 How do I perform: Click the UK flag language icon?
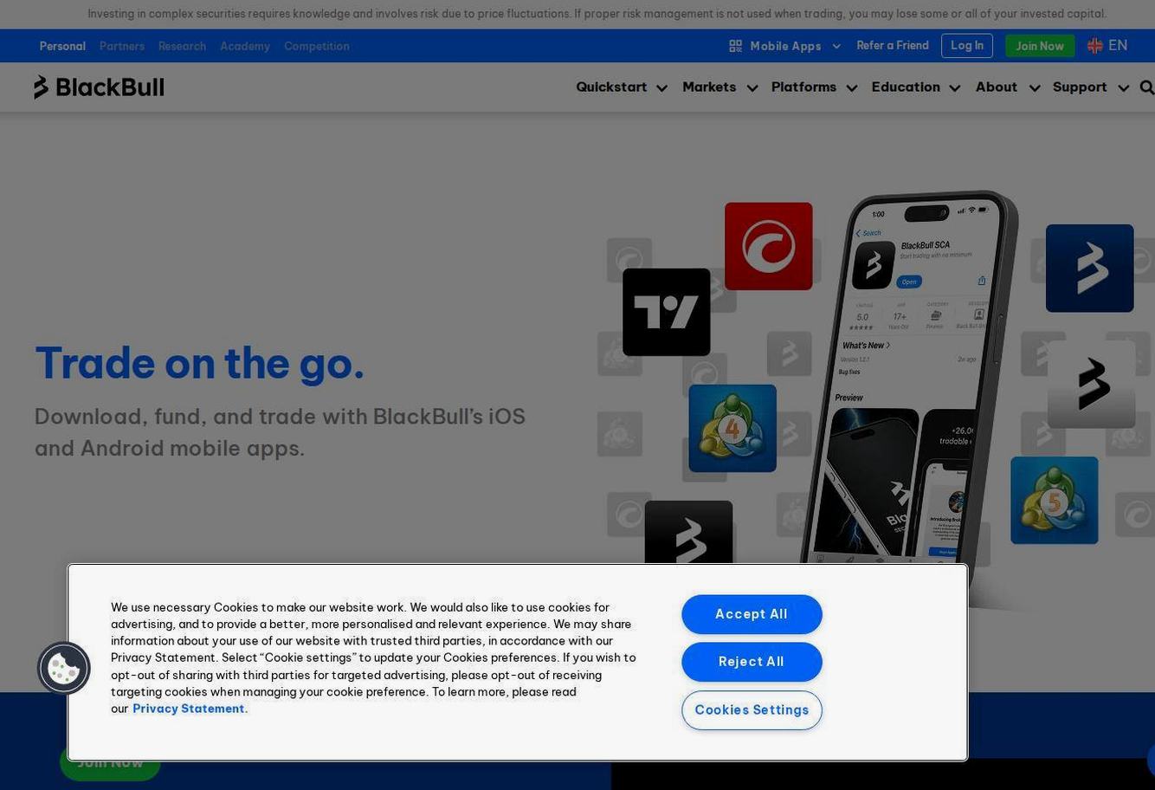point(1094,46)
